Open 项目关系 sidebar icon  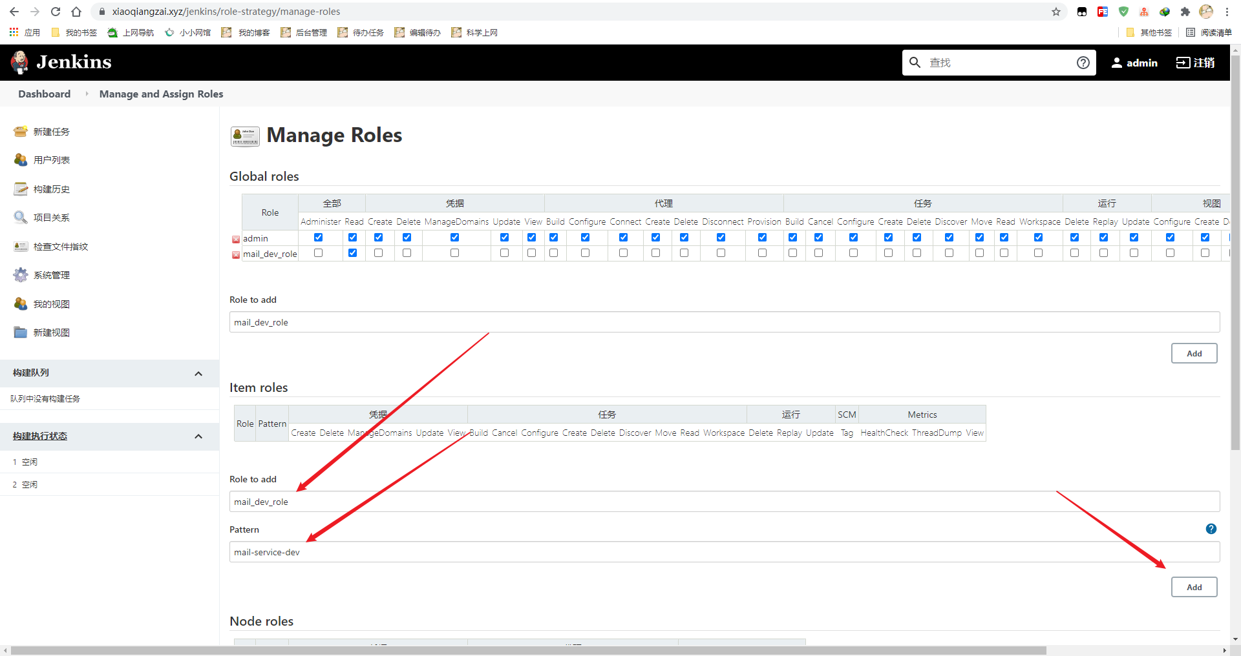(21, 218)
